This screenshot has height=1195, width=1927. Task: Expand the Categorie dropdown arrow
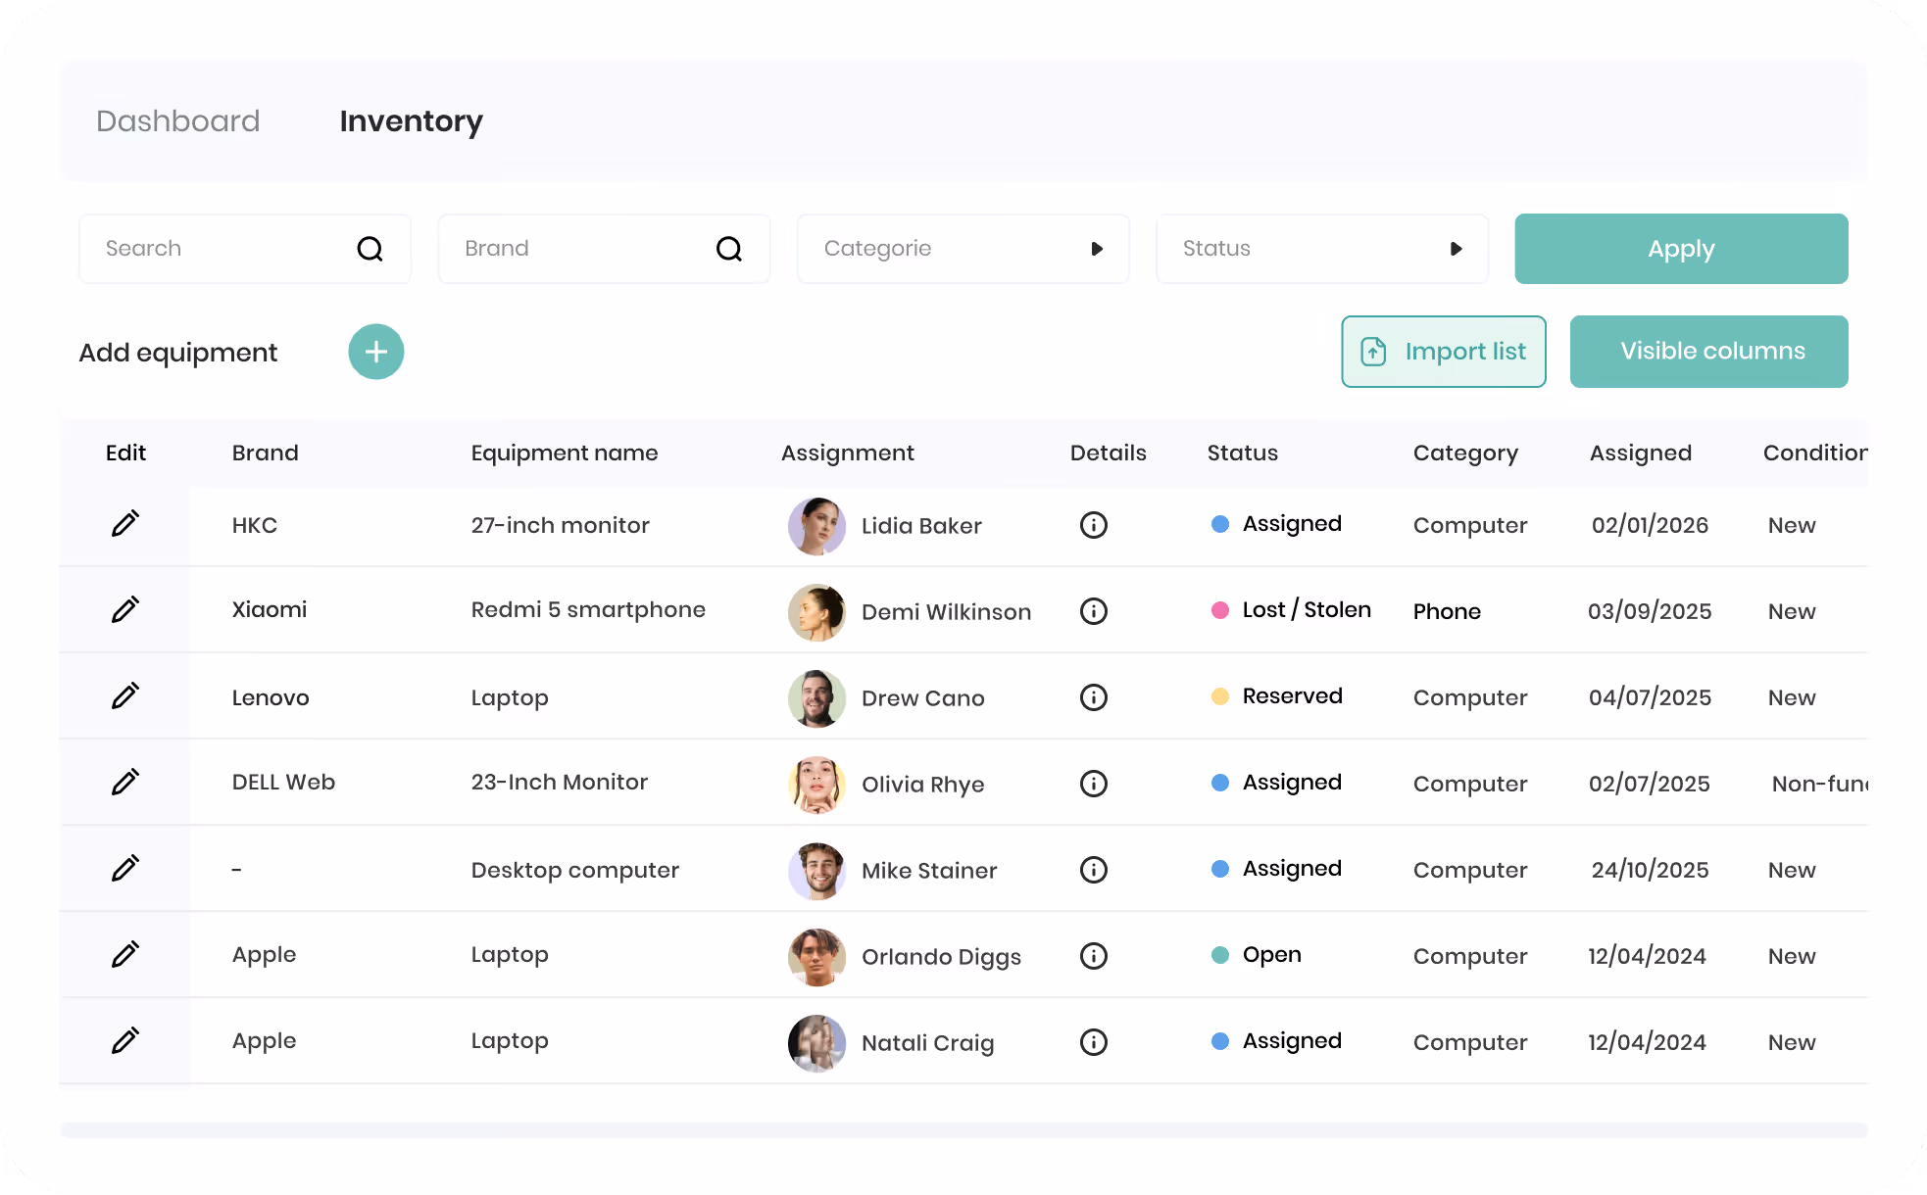tap(1097, 249)
